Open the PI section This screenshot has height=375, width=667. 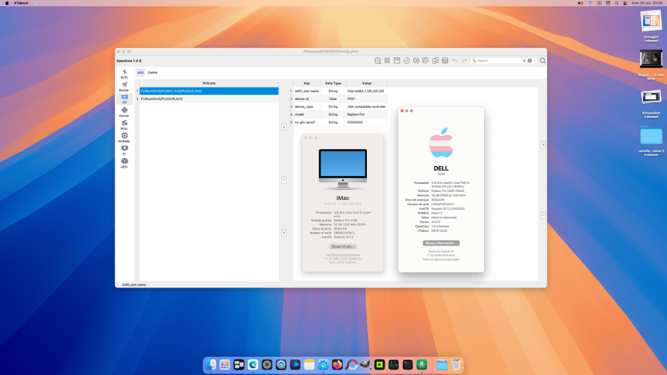124,150
